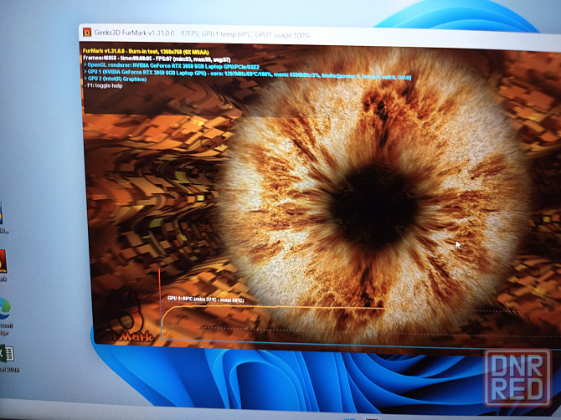Click the FurMark icon in the title bar
The width and height of the screenshot is (561, 420).
point(88,33)
